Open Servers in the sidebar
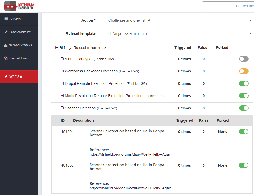The height and width of the screenshot is (195, 254). point(19,19)
